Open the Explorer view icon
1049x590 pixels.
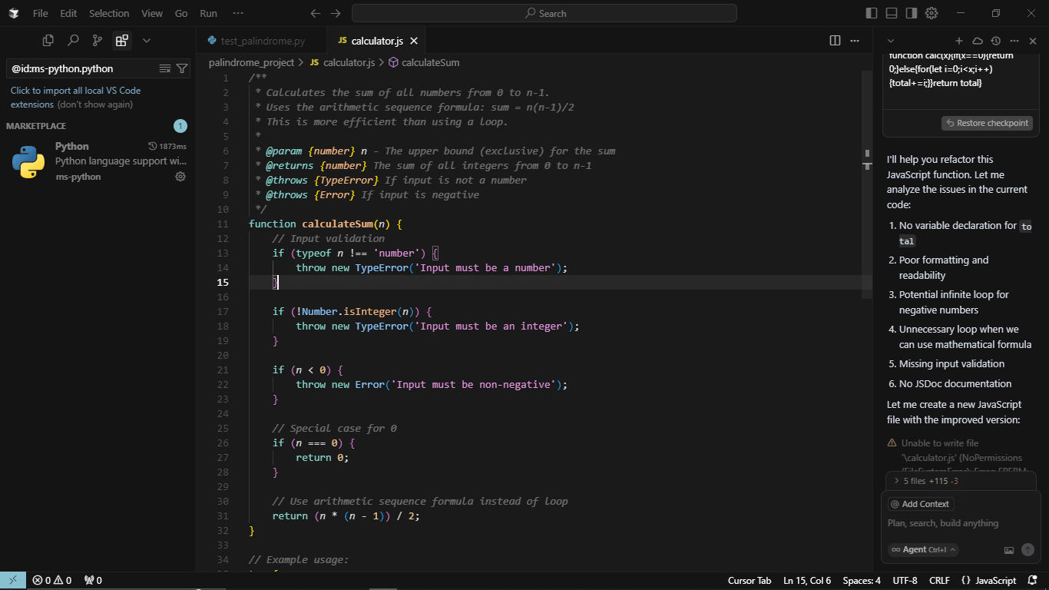[x=48, y=41]
